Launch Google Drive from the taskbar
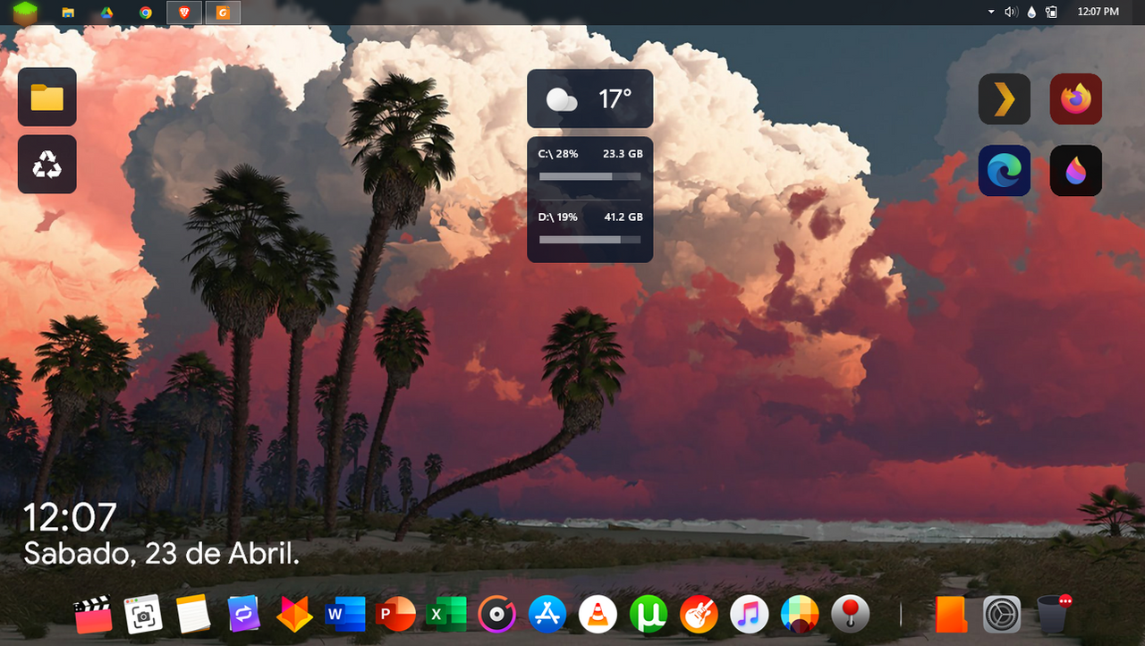The image size is (1145, 646). point(106,13)
